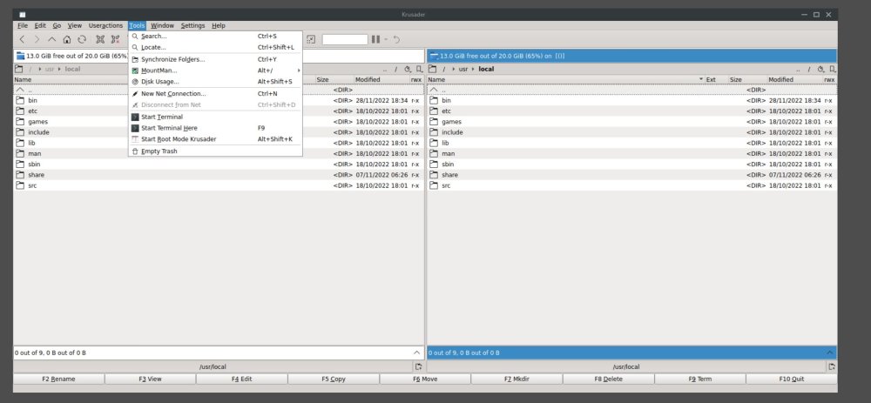Screen dimensions: 871x403
Task: Click F2 Rename button
Action: tap(58, 379)
